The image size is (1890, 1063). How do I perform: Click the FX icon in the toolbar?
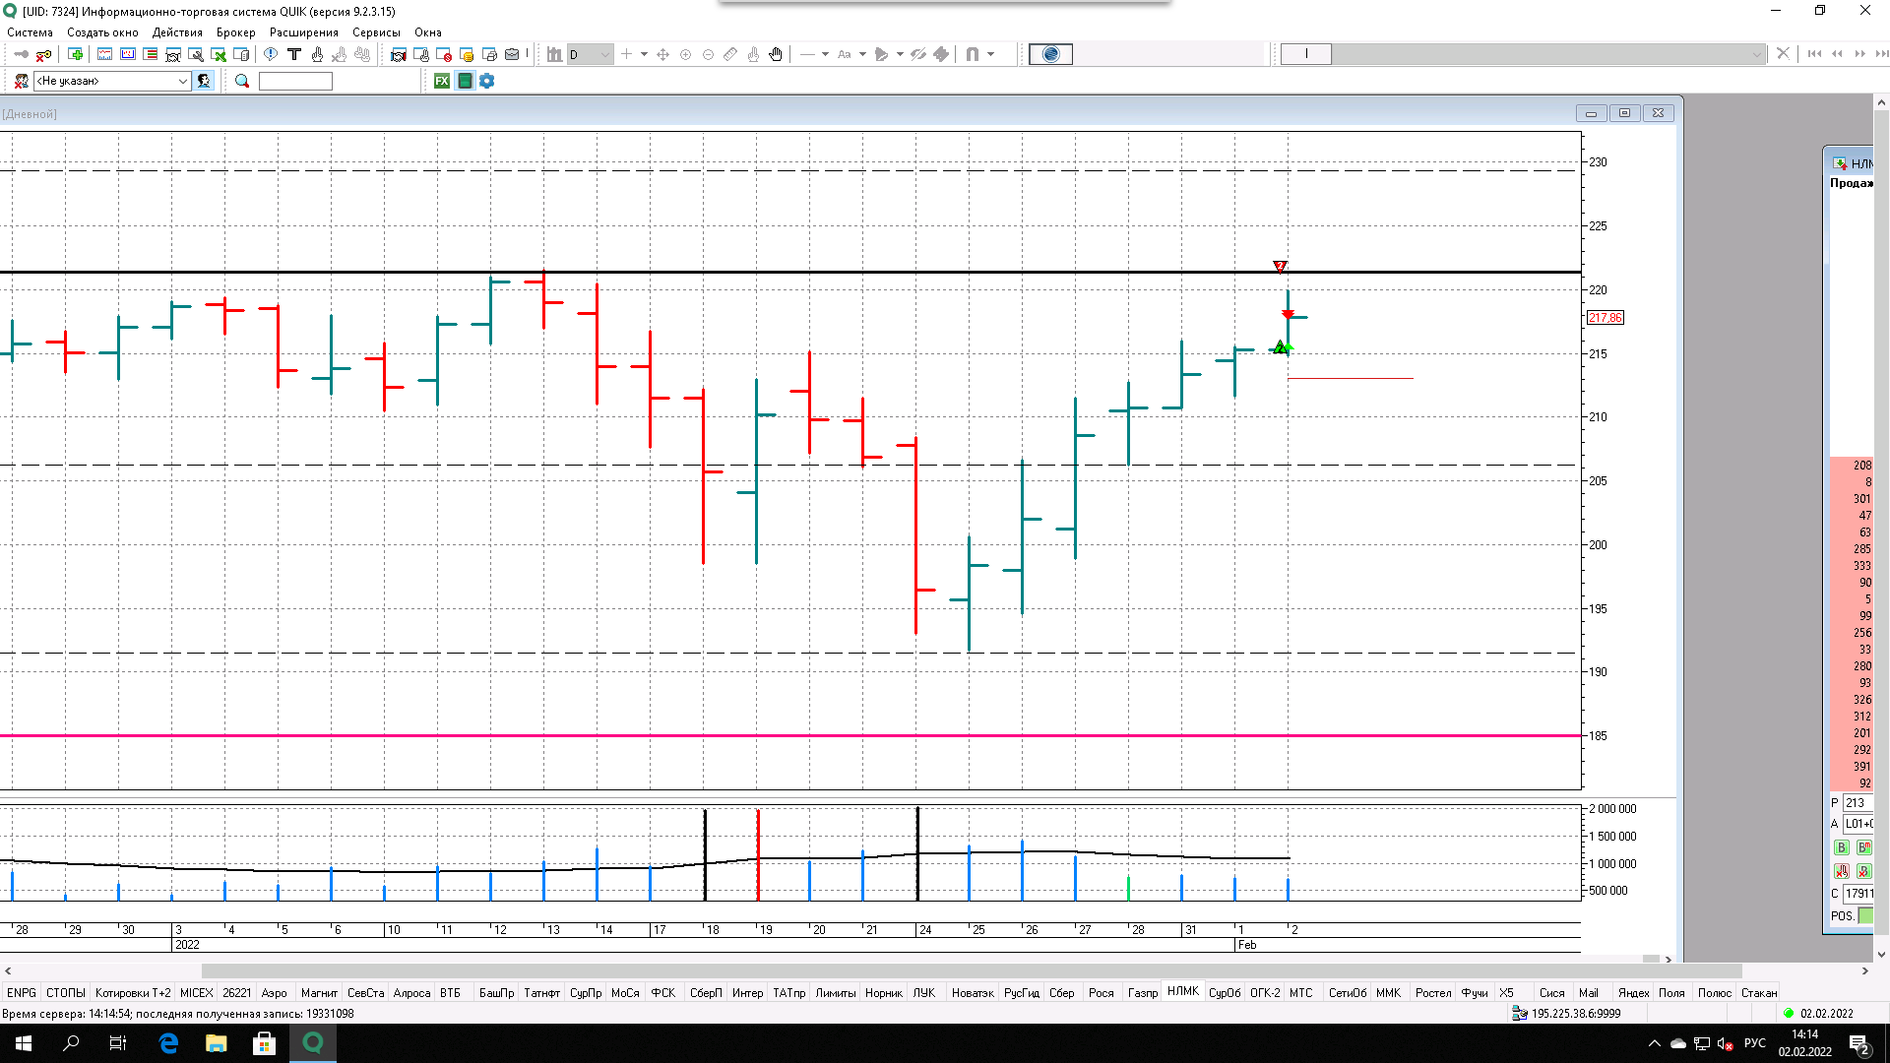pyautogui.click(x=442, y=81)
